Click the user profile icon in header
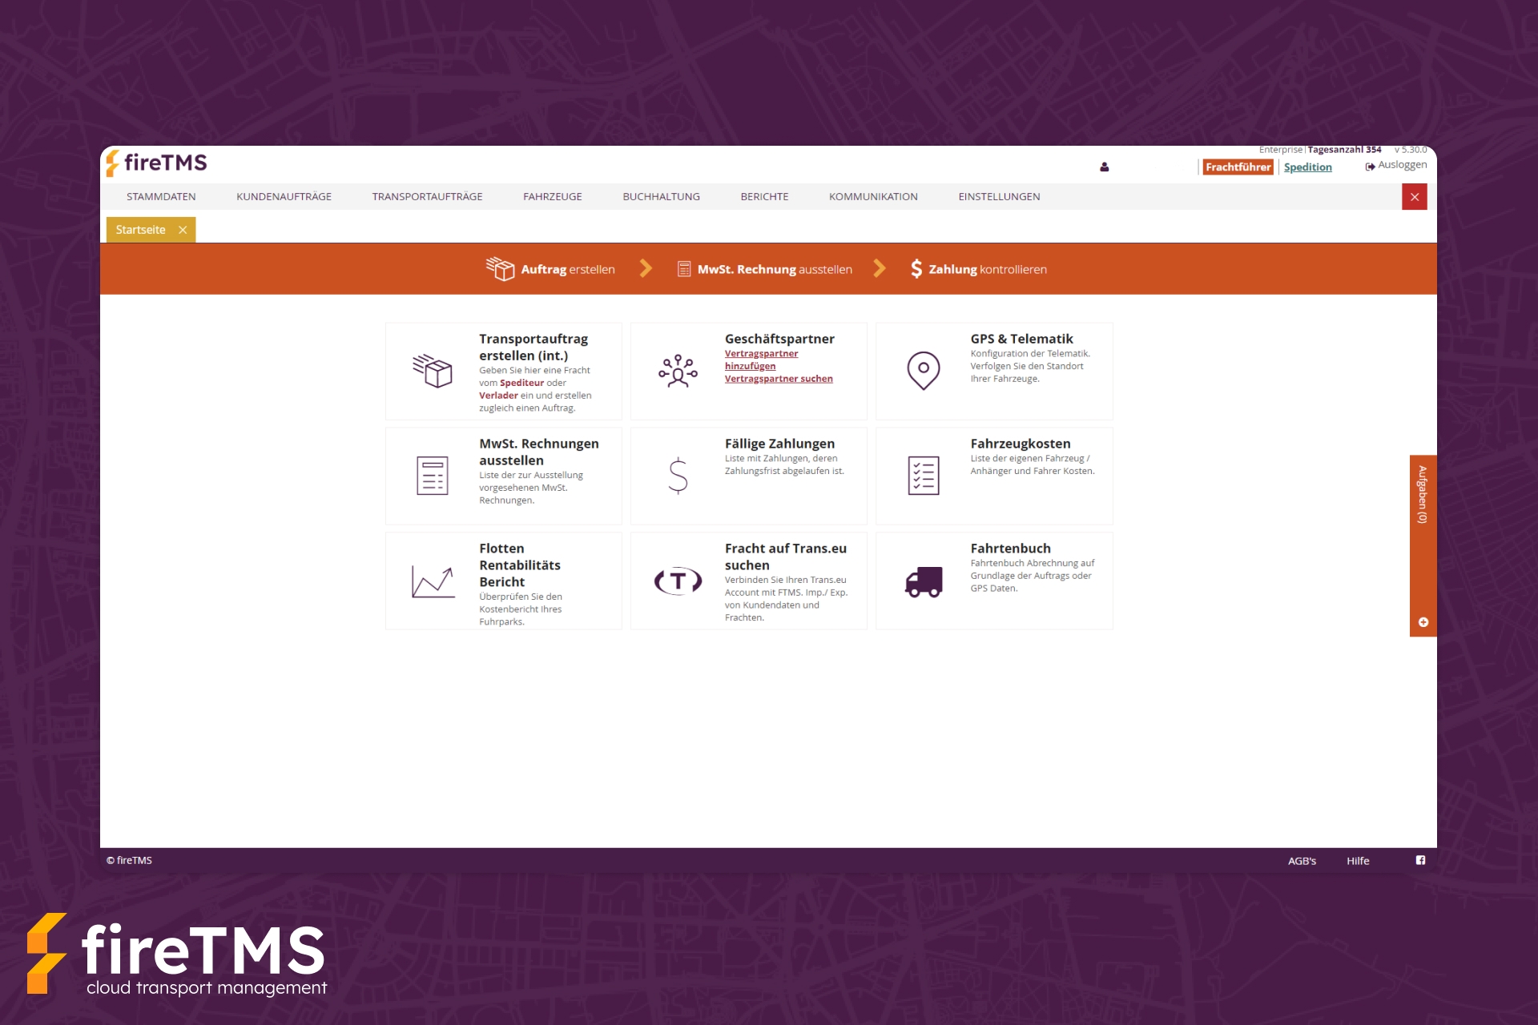 [1104, 167]
